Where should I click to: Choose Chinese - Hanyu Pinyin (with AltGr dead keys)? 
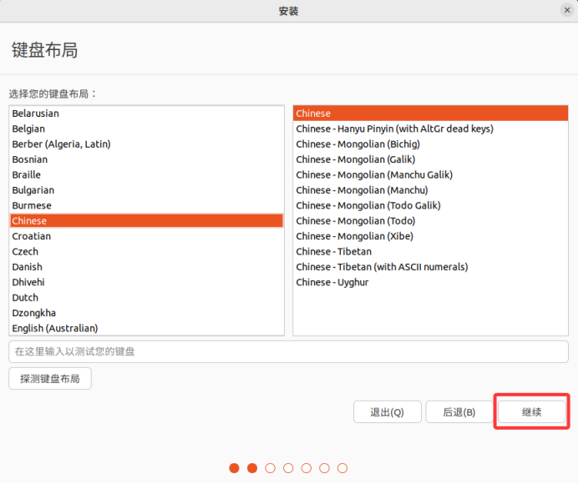coord(430,129)
